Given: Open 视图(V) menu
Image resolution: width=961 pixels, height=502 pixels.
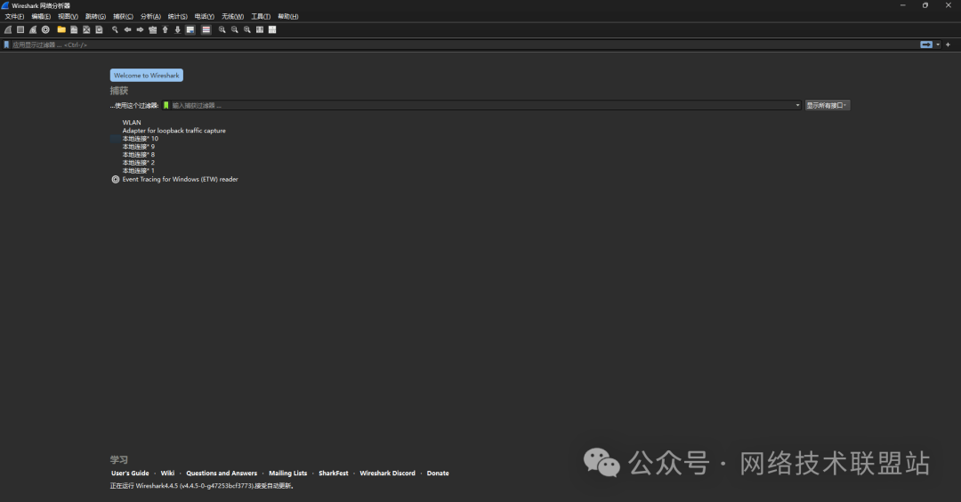Looking at the screenshot, I should coord(68,17).
